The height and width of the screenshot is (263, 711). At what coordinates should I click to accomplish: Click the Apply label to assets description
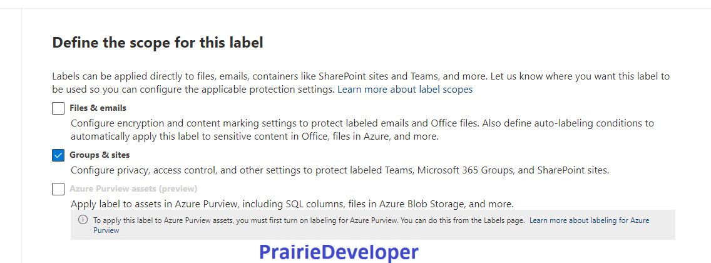coord(292,204)
